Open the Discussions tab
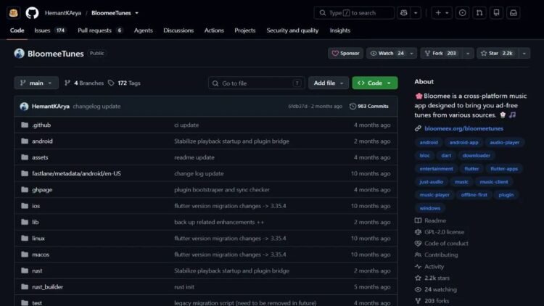This screenshot has width=544, height=306. click(178, 30)
